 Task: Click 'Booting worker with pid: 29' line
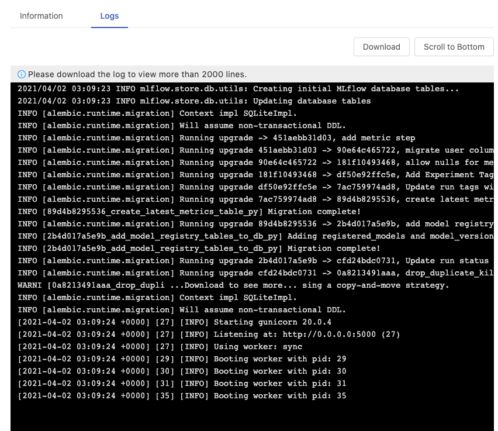pos(182,359)
